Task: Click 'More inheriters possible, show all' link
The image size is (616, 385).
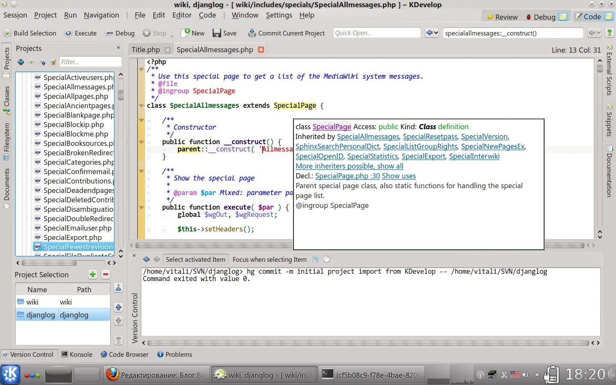Action: tap(349, 166)
